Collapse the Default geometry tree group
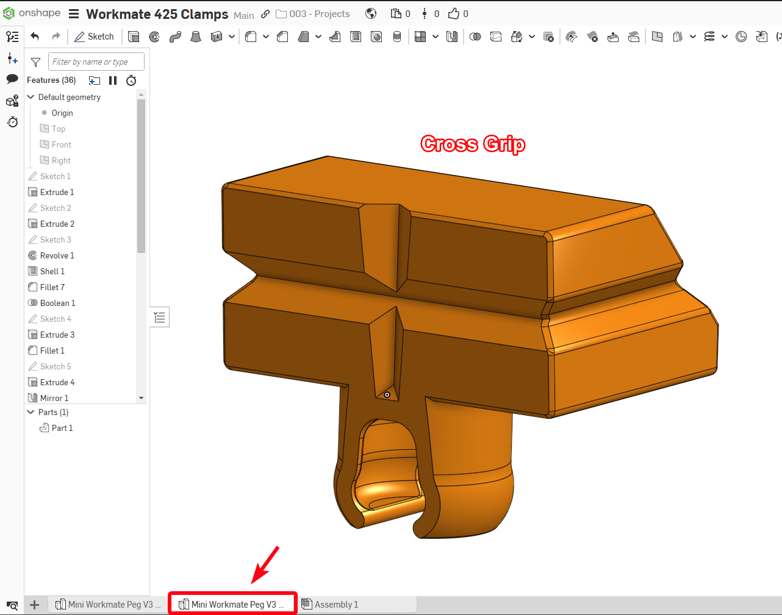 point(31,97)
